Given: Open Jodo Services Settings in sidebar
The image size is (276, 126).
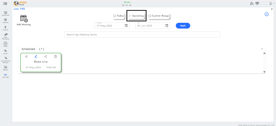Looking at the screenshot, I should pyautogui.click(x=5, y=60).
